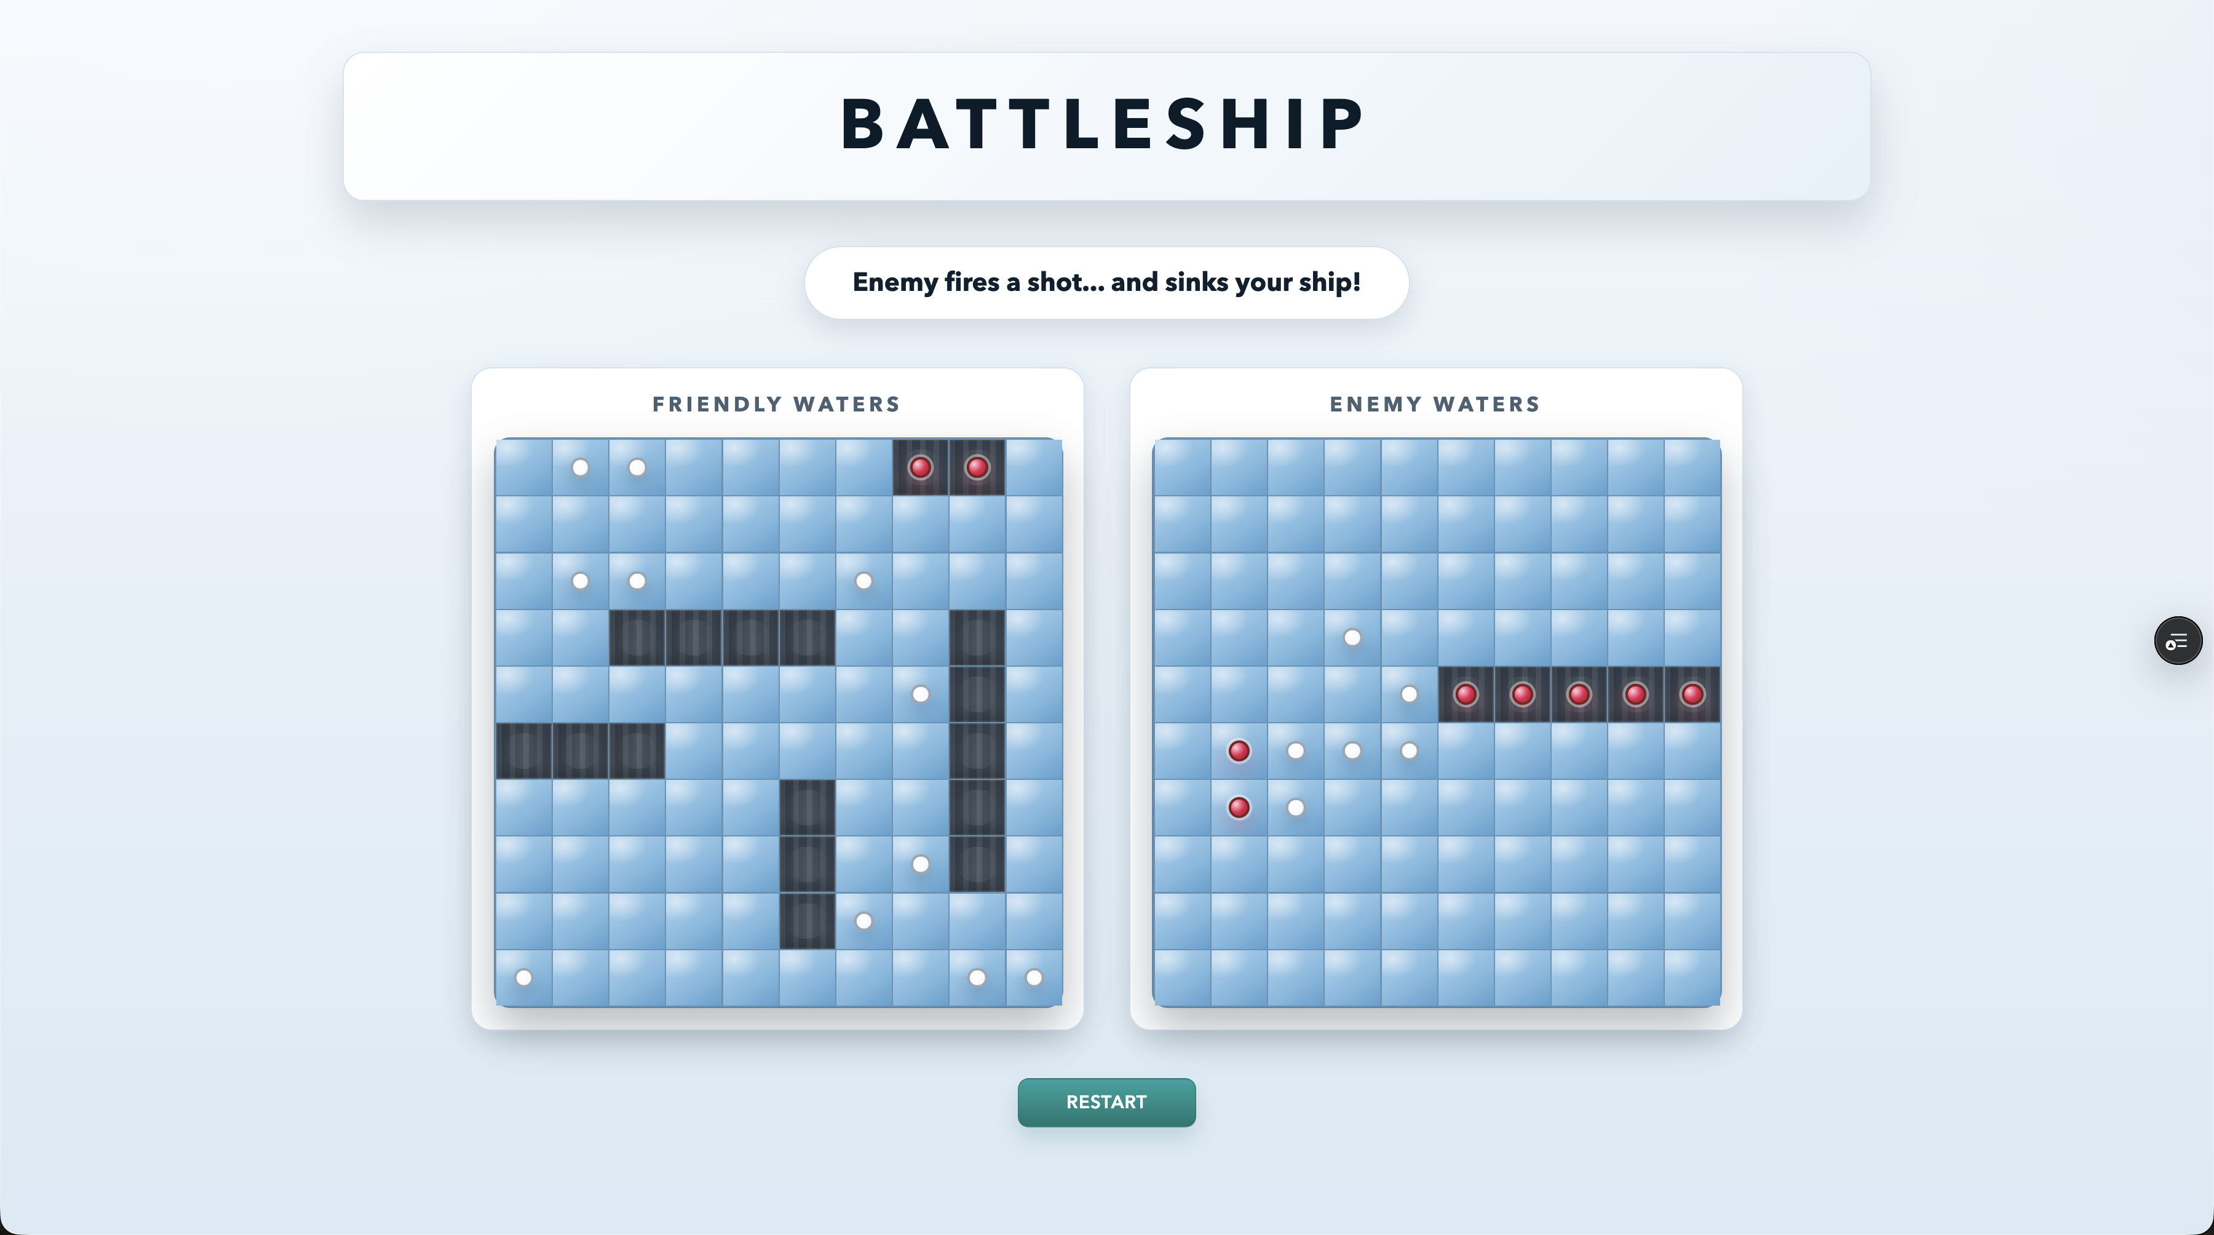This screenshot has height=1235, width=2214.
Task: Click the left red hit peg on your sunk ship
Action: pyautogui.click(x=919, y=467)
